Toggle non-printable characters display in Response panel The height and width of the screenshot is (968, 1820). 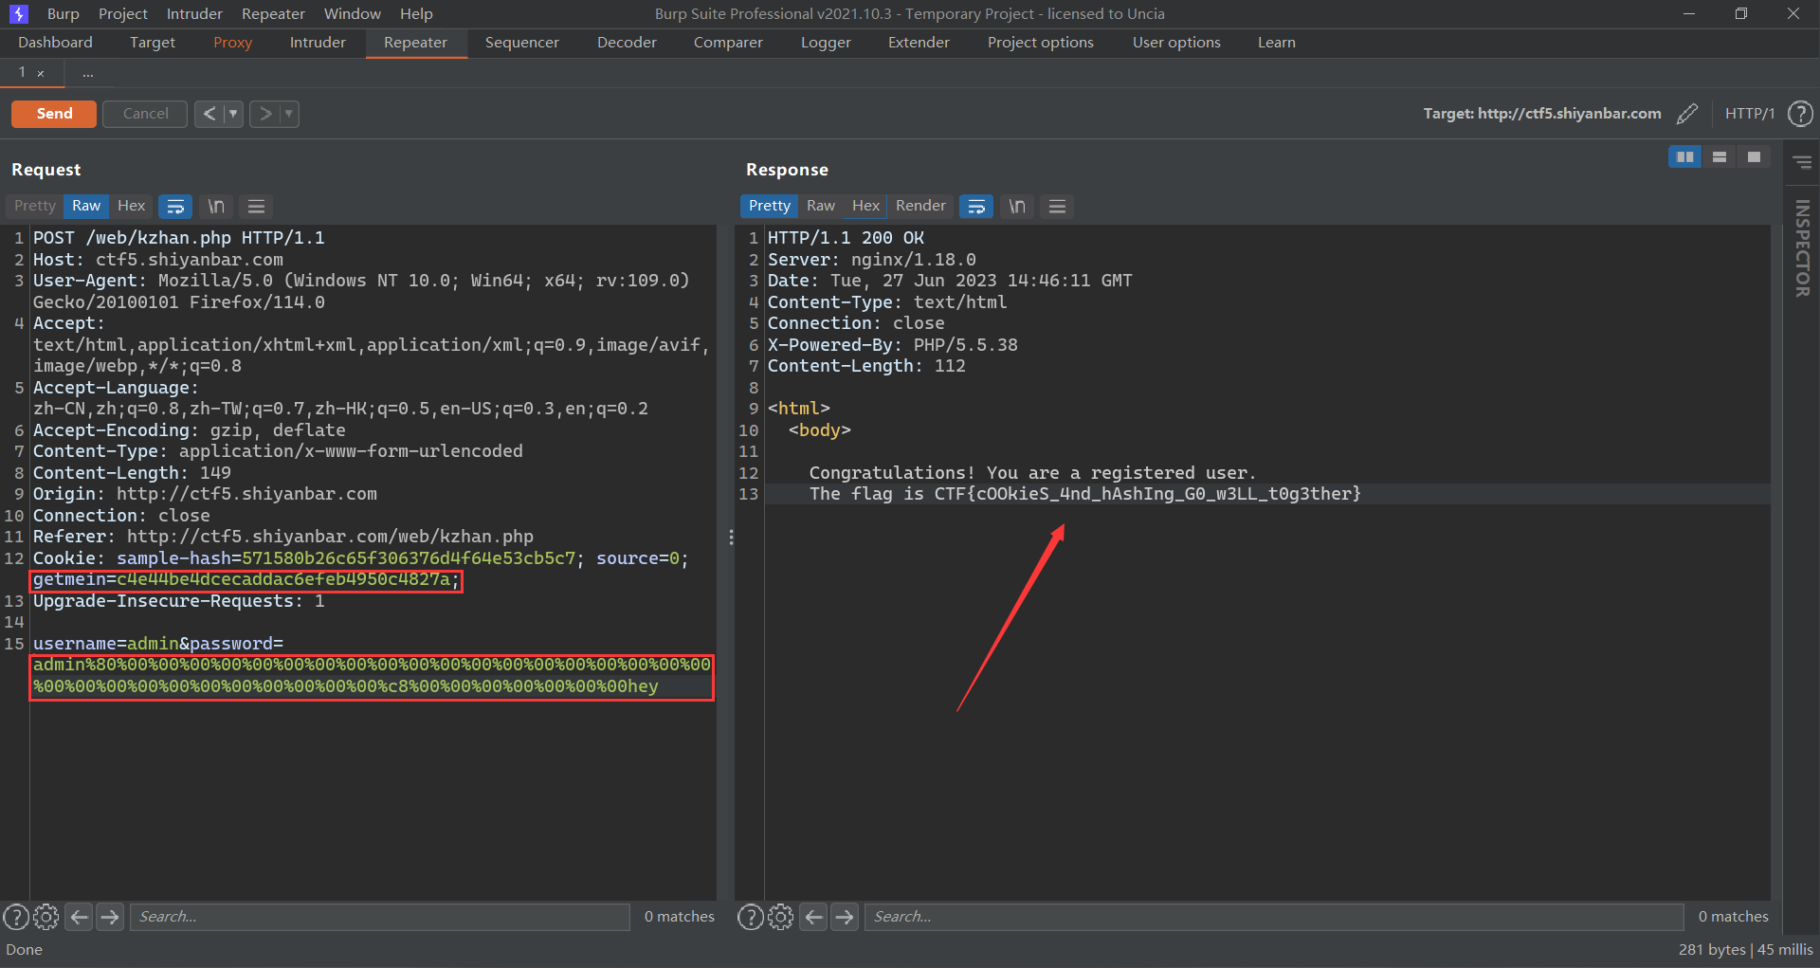tap(1016, 206)
